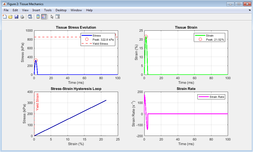Image resolution: width=253 pixels, height=152 pixels.
Task: Expand the Help menu
Action: tap(89, 10)
